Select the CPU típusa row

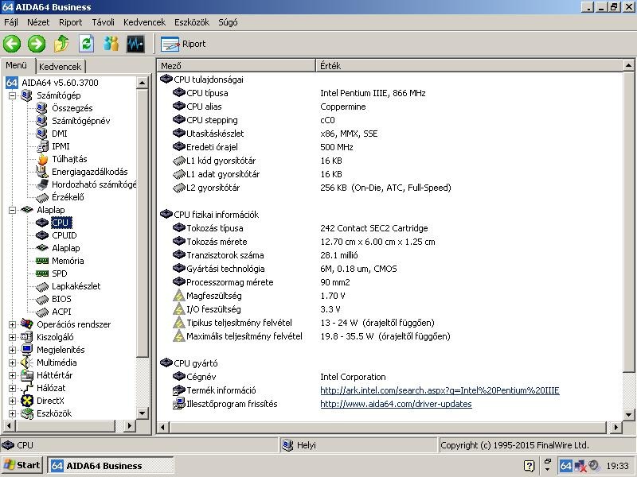pos(389,93)
